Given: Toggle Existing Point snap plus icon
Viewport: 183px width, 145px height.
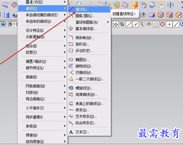Looking at the screenshot, I should [x=169, y=24].
